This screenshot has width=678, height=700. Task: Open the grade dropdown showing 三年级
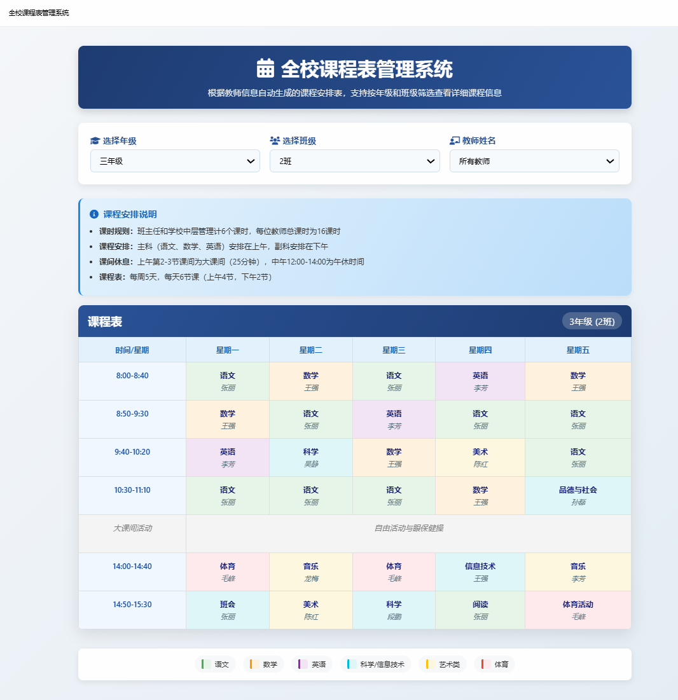[x=175, y=161]
